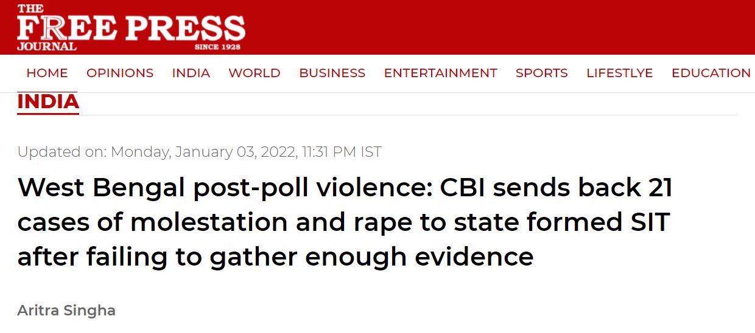Go to the OPINIONS section
The height and width of the screenshot is (333, 755).
120,73
